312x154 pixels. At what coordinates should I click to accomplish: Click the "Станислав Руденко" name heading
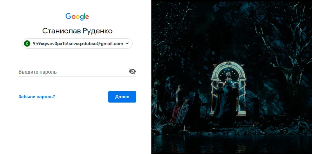(x=77, y=31)
